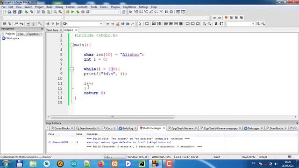Save the current file with the floppy icon
Image resolution: width=299 pixels, height=168 pixels.
click(14, 12)
